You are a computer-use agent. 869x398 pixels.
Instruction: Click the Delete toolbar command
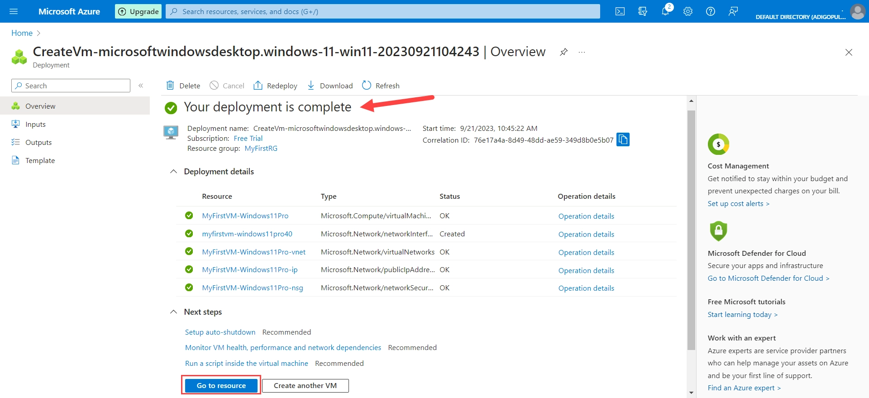183,86
